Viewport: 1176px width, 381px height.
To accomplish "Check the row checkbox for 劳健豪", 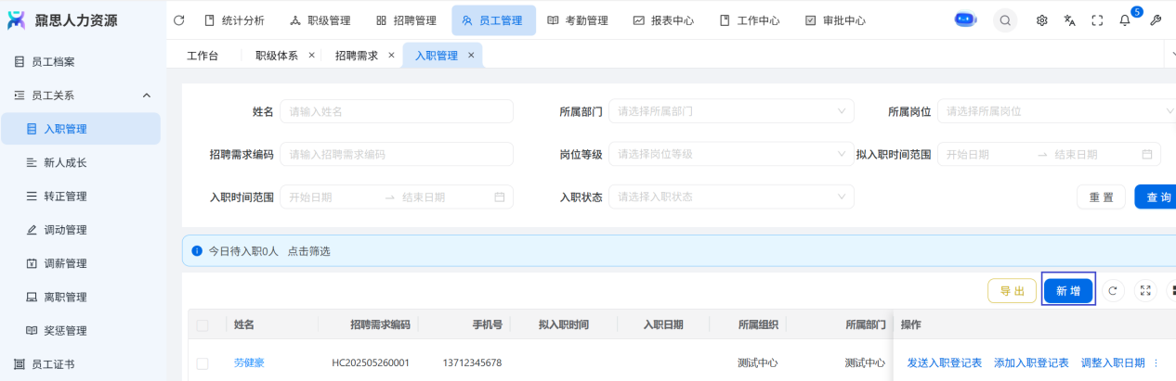I will (x=203, y=363).
